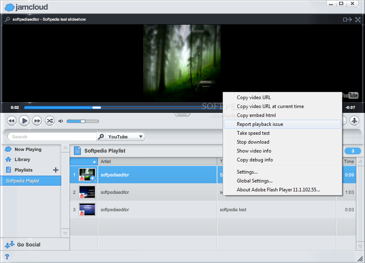This screenshot has height=263, width=365.
Task: Click the 1:03 time in row 2
Action: point(350,192)
